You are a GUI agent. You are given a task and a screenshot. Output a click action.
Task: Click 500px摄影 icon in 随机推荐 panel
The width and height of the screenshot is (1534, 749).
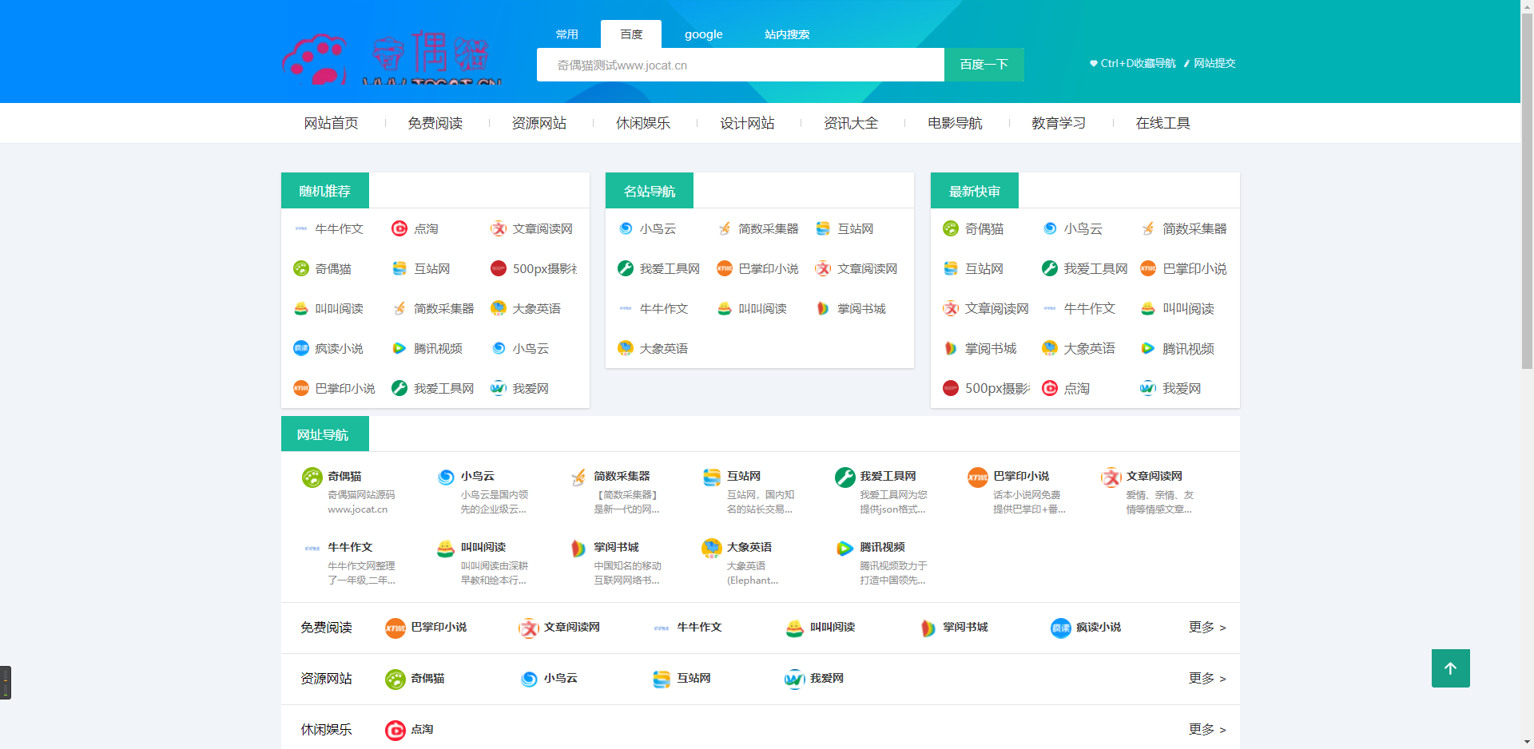(x=499, y=269)
